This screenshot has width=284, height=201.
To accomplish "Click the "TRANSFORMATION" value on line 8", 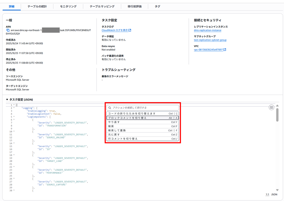I will 56,126.
